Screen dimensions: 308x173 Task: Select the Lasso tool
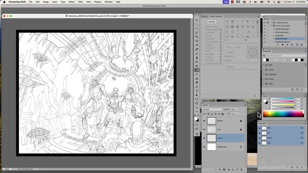click(196, 29)
